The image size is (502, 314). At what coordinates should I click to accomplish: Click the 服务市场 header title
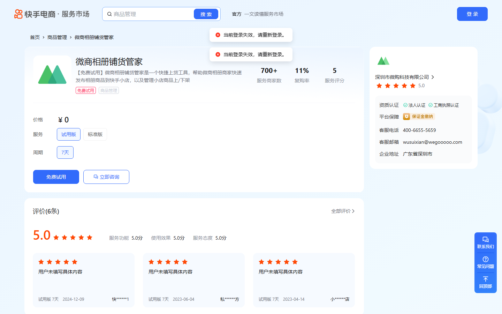click(76, 14)
